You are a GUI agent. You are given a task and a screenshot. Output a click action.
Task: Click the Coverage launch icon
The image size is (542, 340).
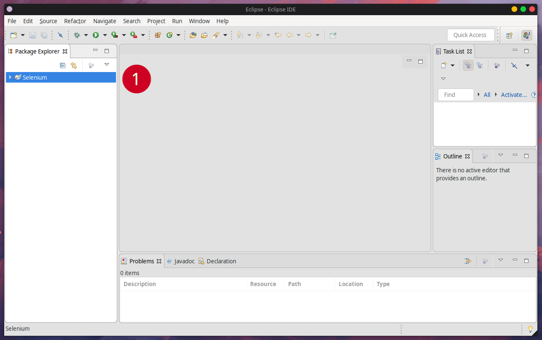click(x=114, y=35)
